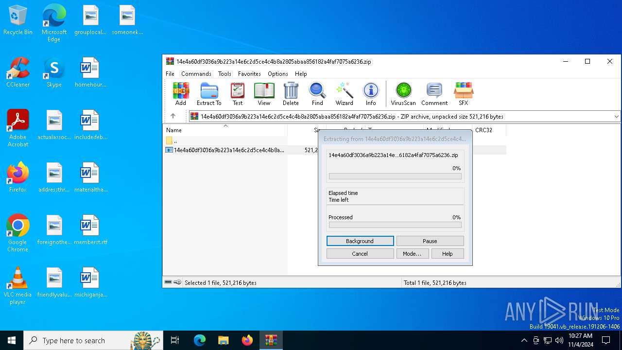Click the Delete trash can icon
622x350 pixels.
[291, 94]
